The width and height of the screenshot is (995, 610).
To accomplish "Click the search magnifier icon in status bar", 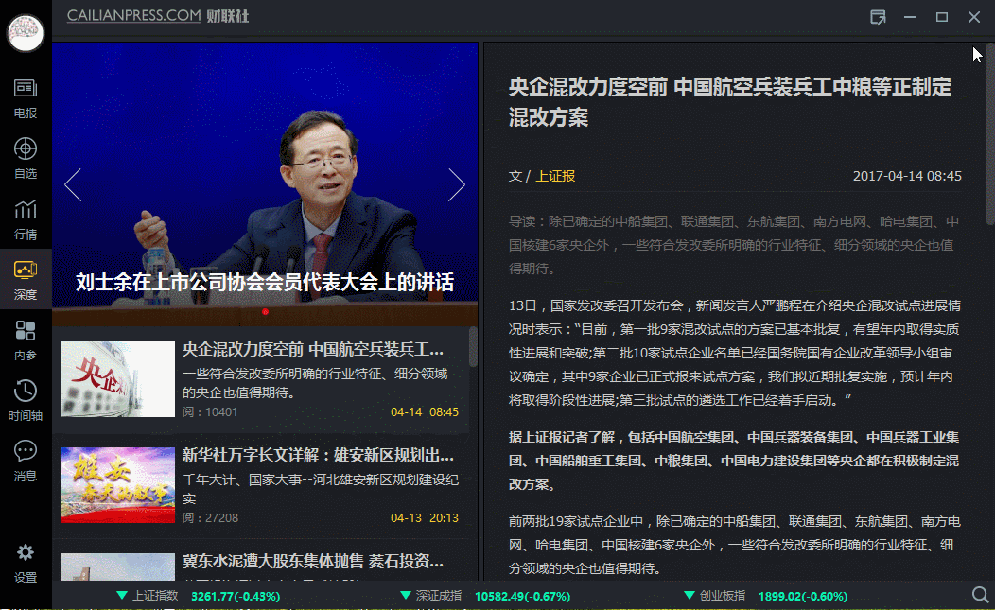I will (980, 595).
